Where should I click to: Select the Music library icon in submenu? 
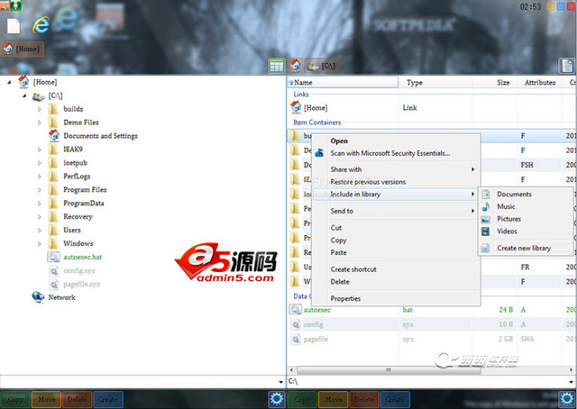pyautogui.click(x=486, y=206)
